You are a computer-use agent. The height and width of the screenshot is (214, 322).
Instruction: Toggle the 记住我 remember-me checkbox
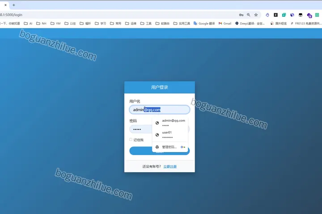coord(131,140)
